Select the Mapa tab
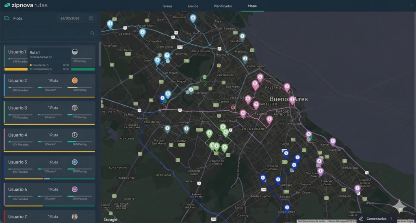 pos(252,6)
